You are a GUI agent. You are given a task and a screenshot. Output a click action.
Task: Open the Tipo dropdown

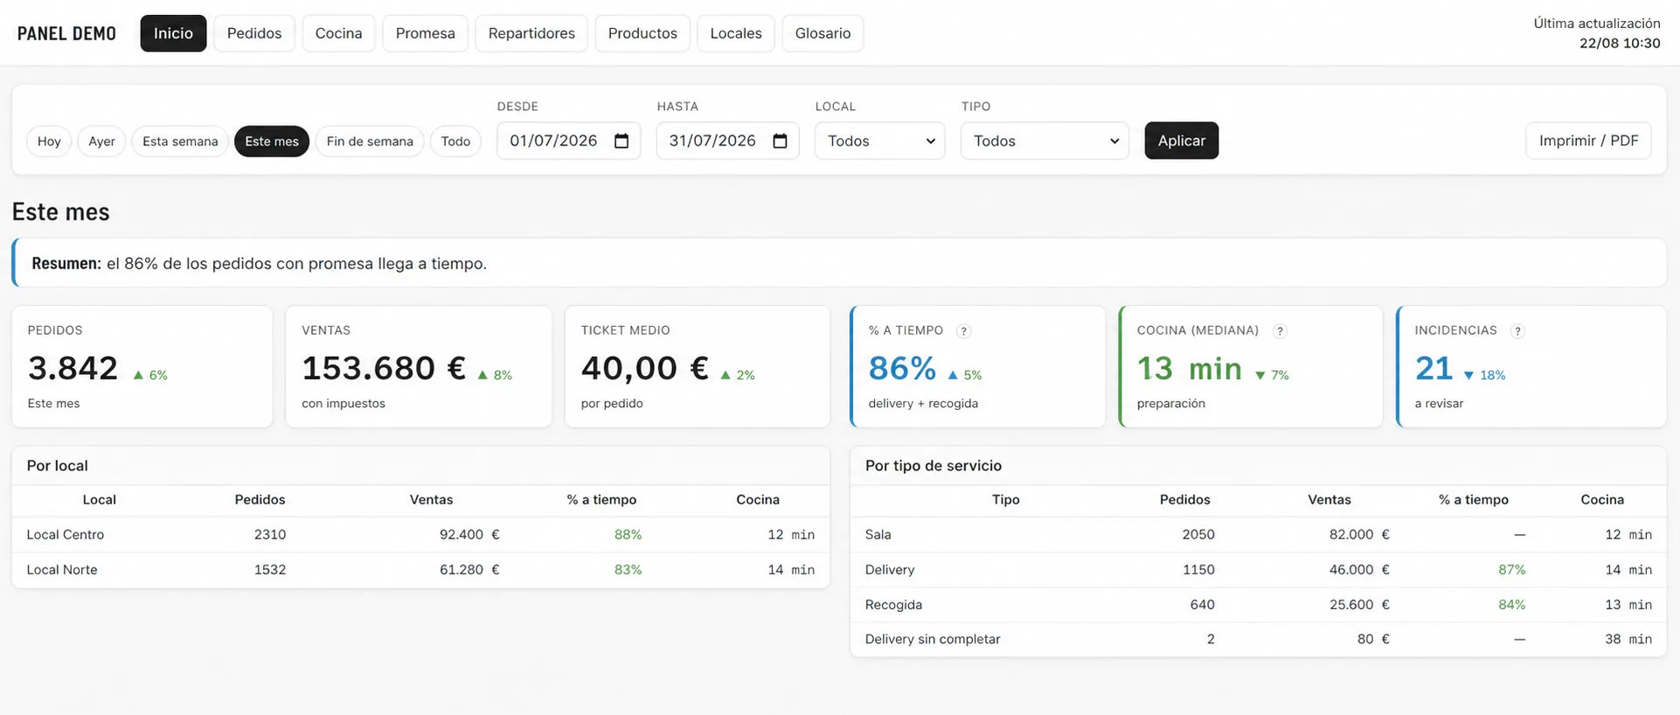pyautogui.click(x=1045, y=141)
